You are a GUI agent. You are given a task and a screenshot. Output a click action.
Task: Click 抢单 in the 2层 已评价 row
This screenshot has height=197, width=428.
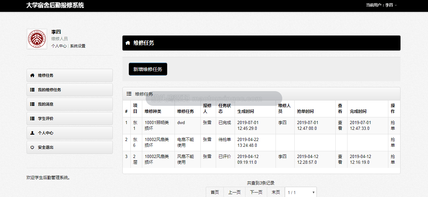[x=393, y=159]
